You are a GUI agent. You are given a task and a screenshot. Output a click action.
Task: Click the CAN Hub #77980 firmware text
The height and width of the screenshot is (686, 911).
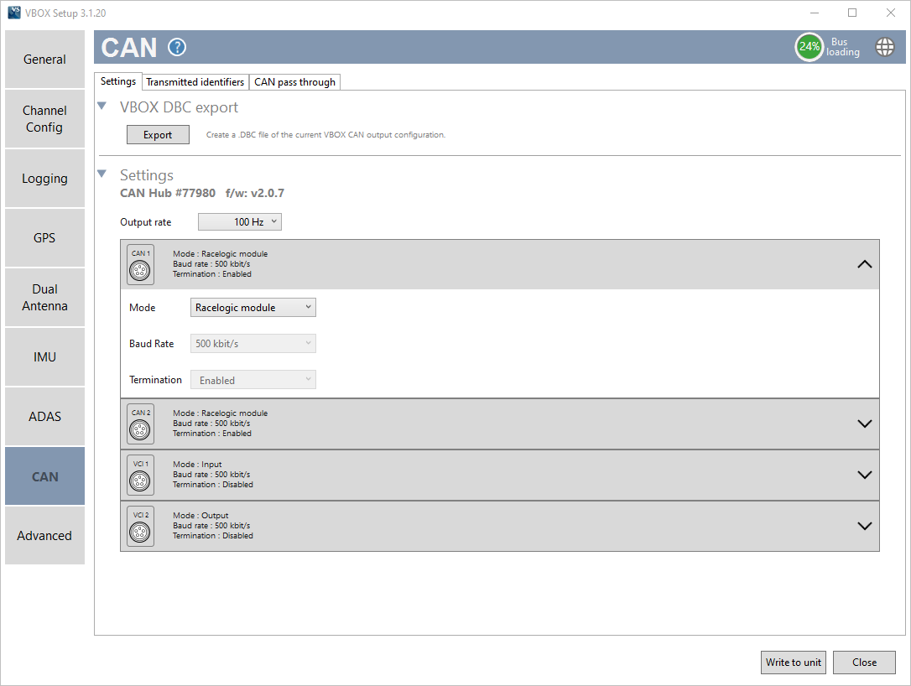pos(202,193)
